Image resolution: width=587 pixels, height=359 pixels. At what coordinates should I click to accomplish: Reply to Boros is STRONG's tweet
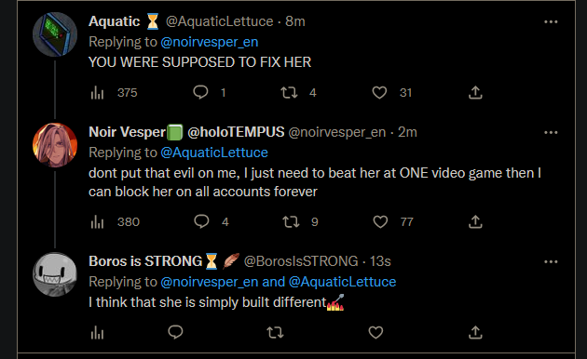175,332
